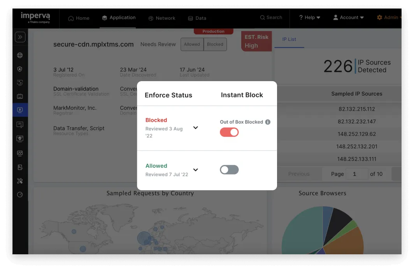Click the Data Transfer, Script resource types value
The image size is (414, 271).
tap(79, 128)
